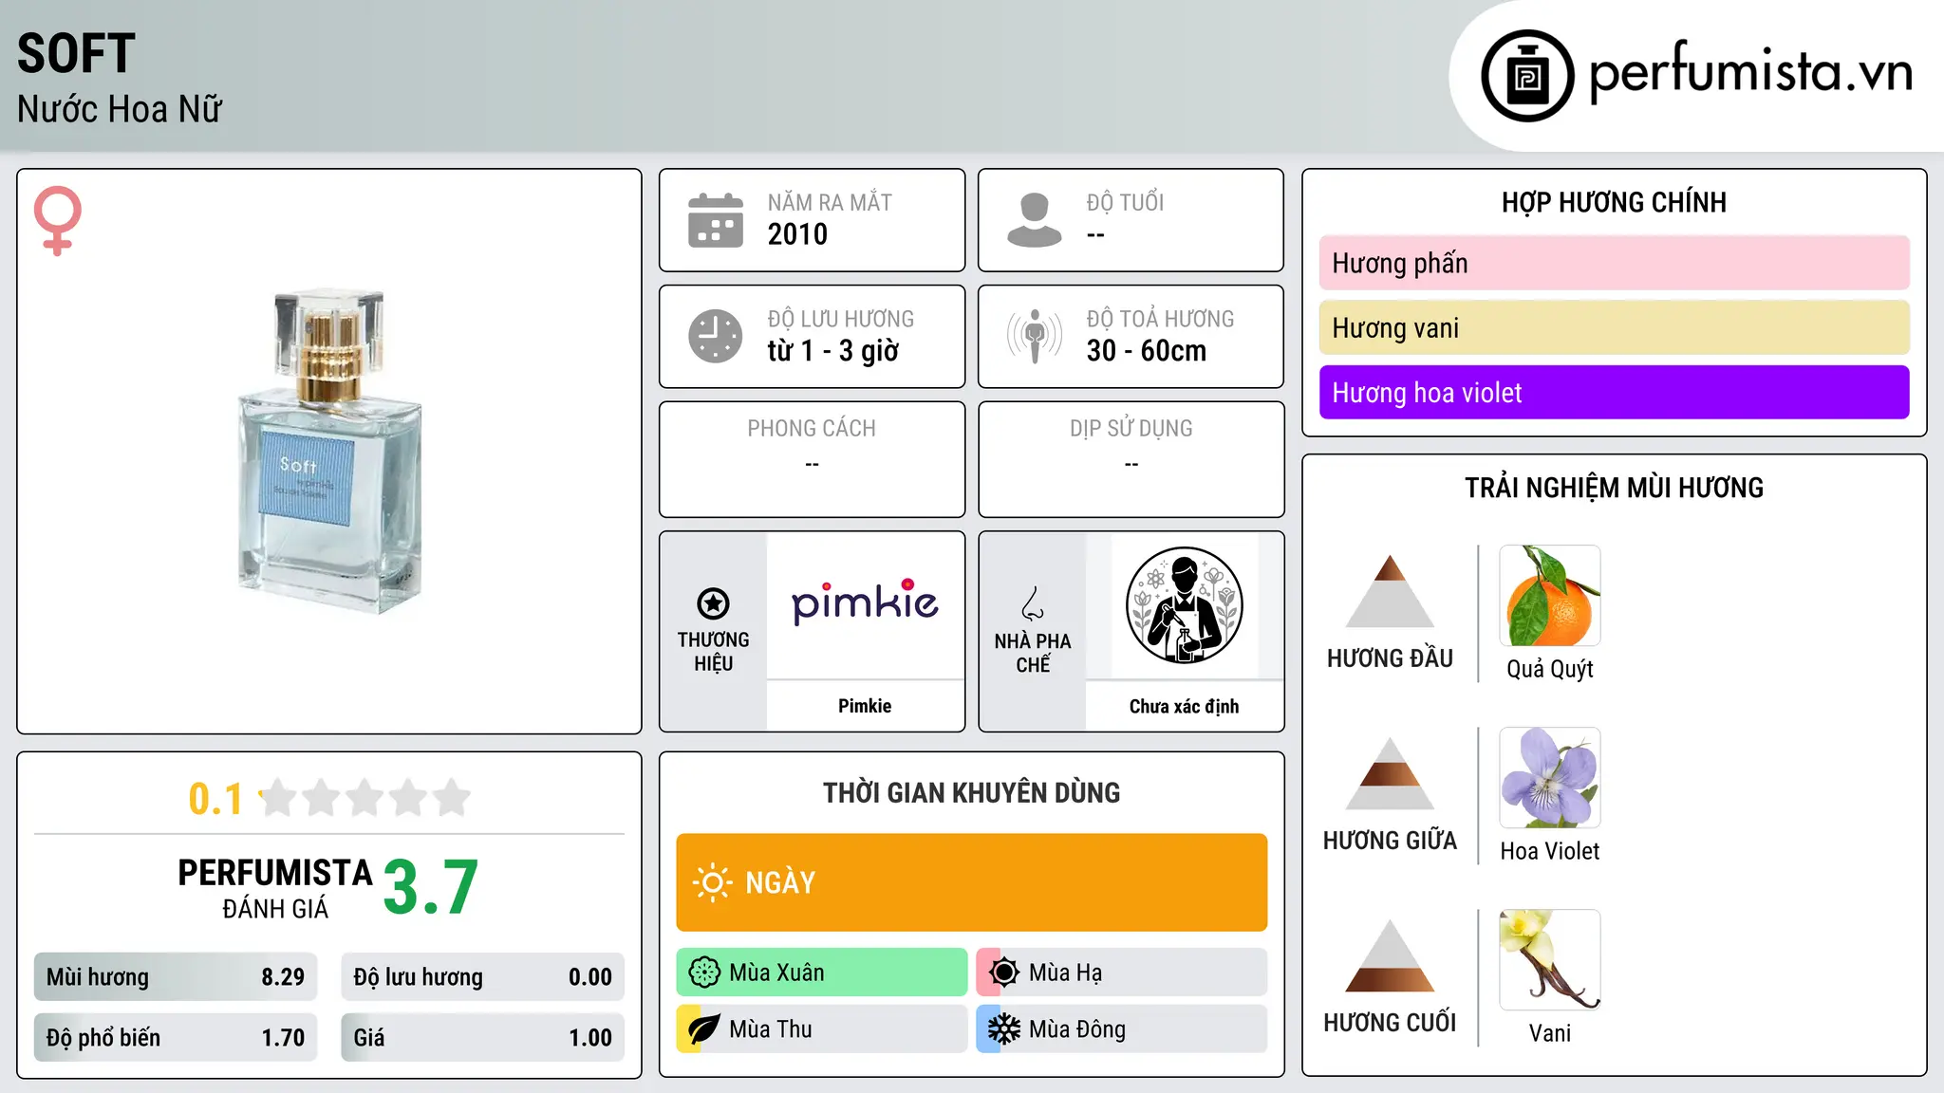Click the SOFT perfume title
This screenshot has height=1093, width=1944.
coord(76,53)
